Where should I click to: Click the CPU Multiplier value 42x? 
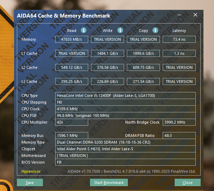[x=72, y=122]
